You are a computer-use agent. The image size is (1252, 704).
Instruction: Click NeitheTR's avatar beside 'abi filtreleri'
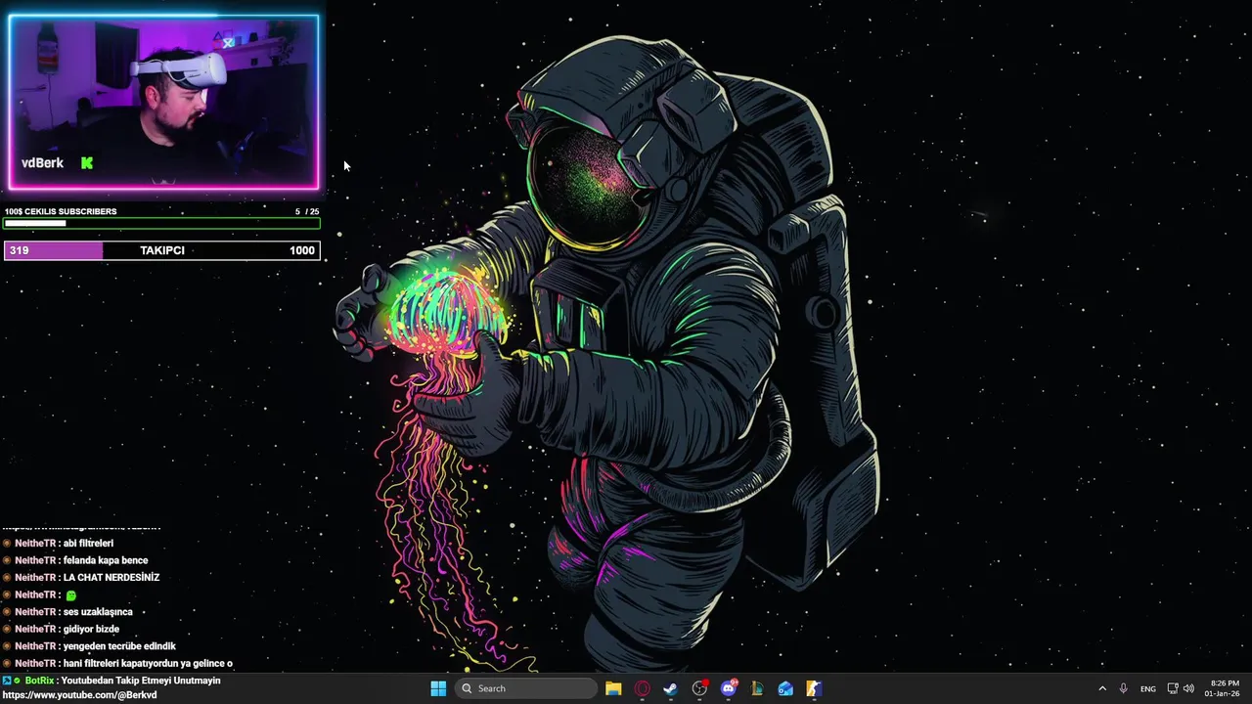(x=7, y=544)
